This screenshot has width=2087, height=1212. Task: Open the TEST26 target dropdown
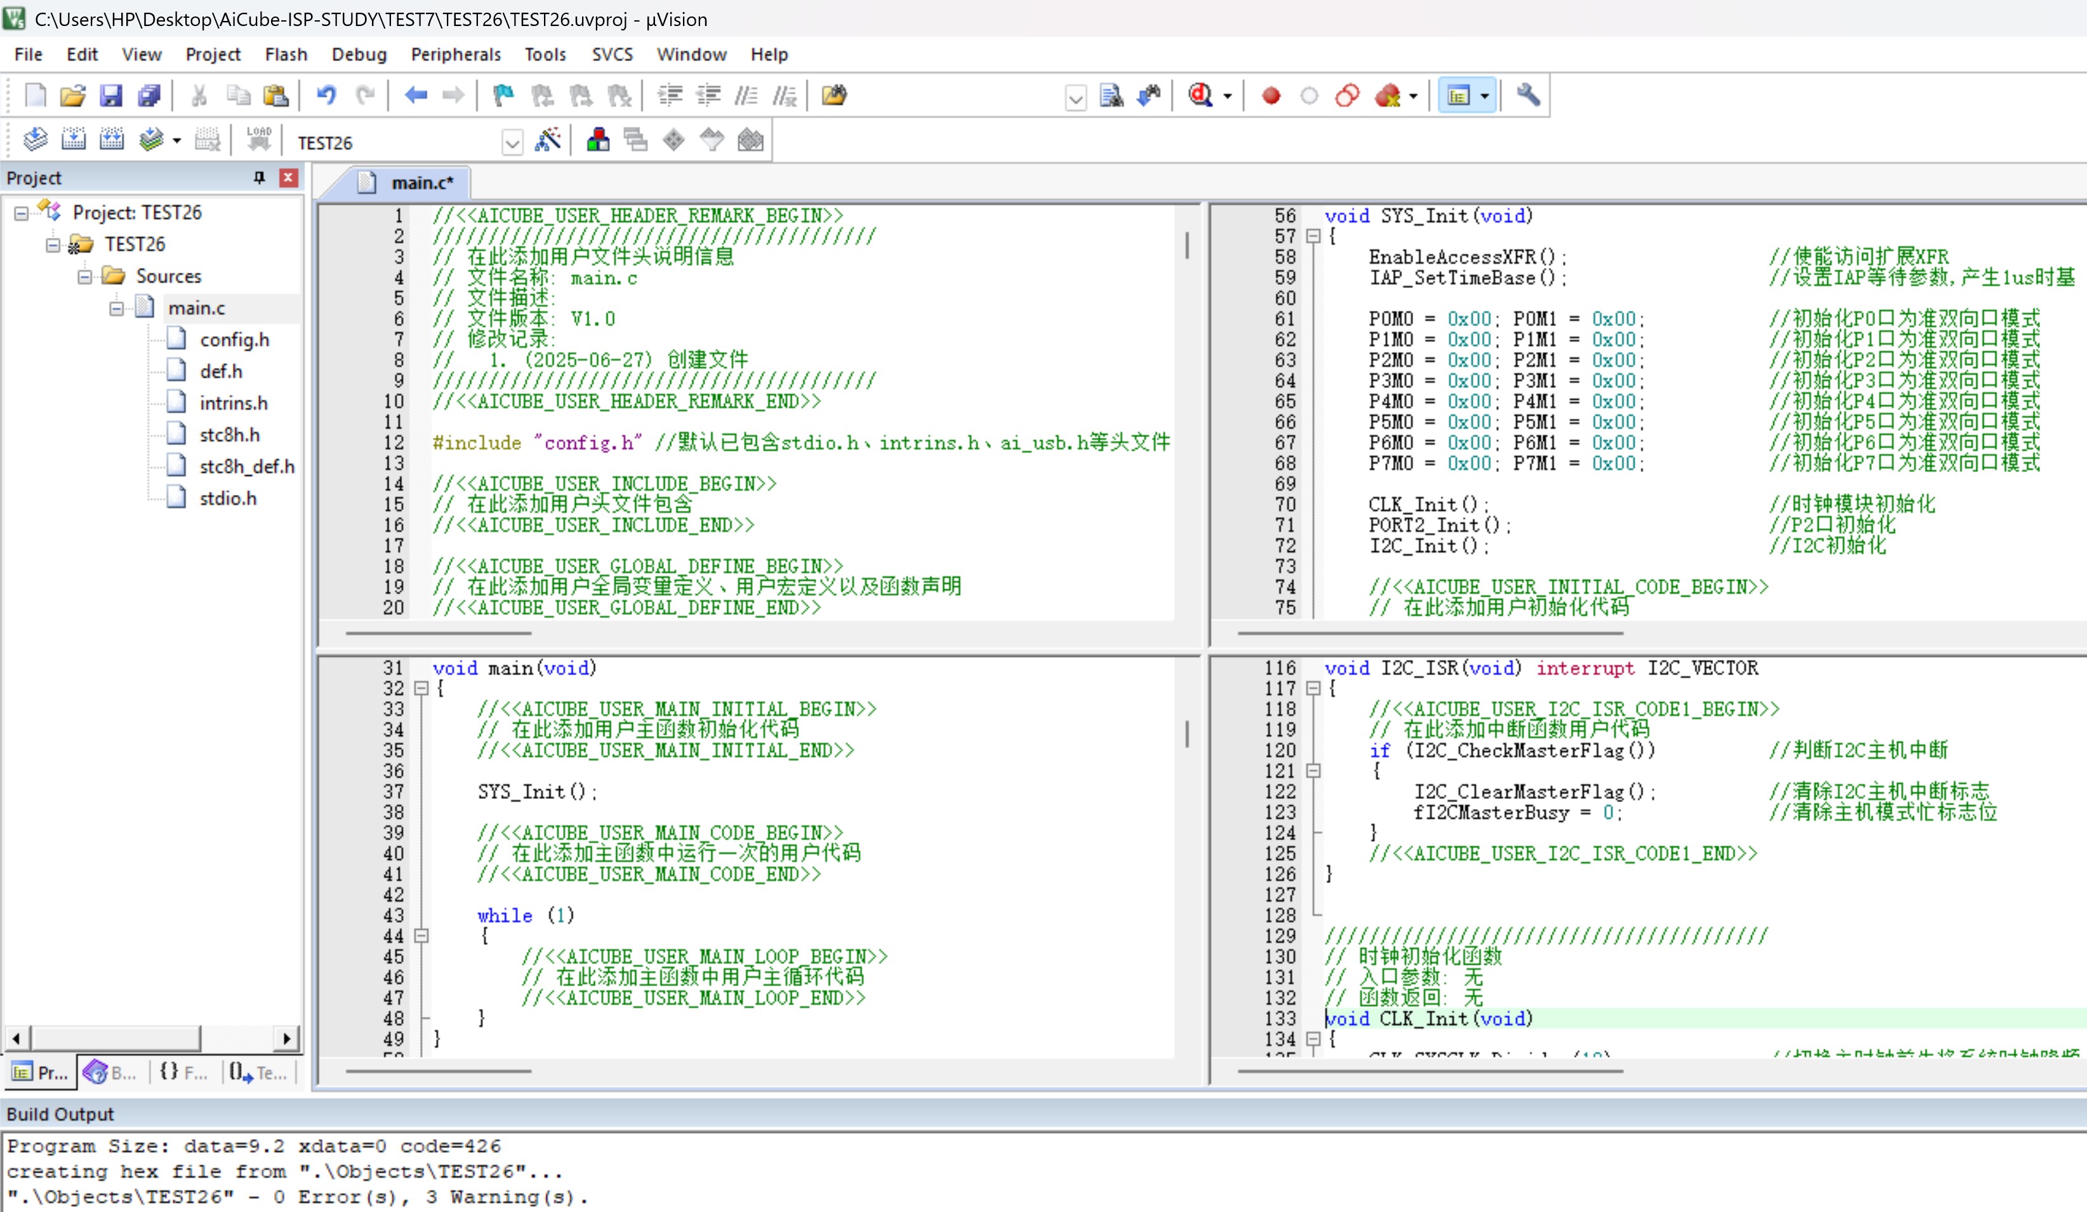[513, 143]
